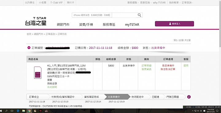
Task: Open the 預付卡 tab
Action: (70, 2)
